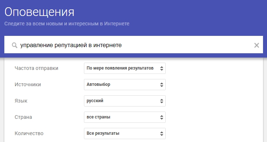Click the arrows icon on Страна selector
267x142 pixels.
(x=162, y=117)
